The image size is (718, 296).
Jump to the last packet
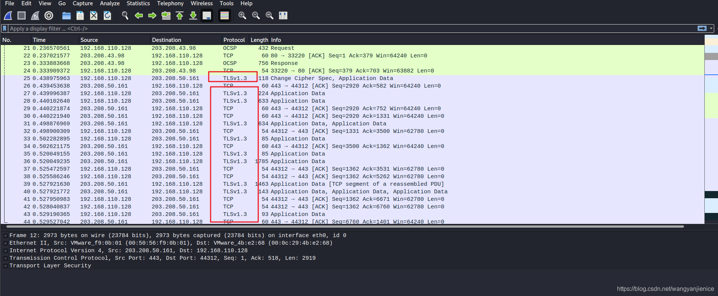click(193, 15)
